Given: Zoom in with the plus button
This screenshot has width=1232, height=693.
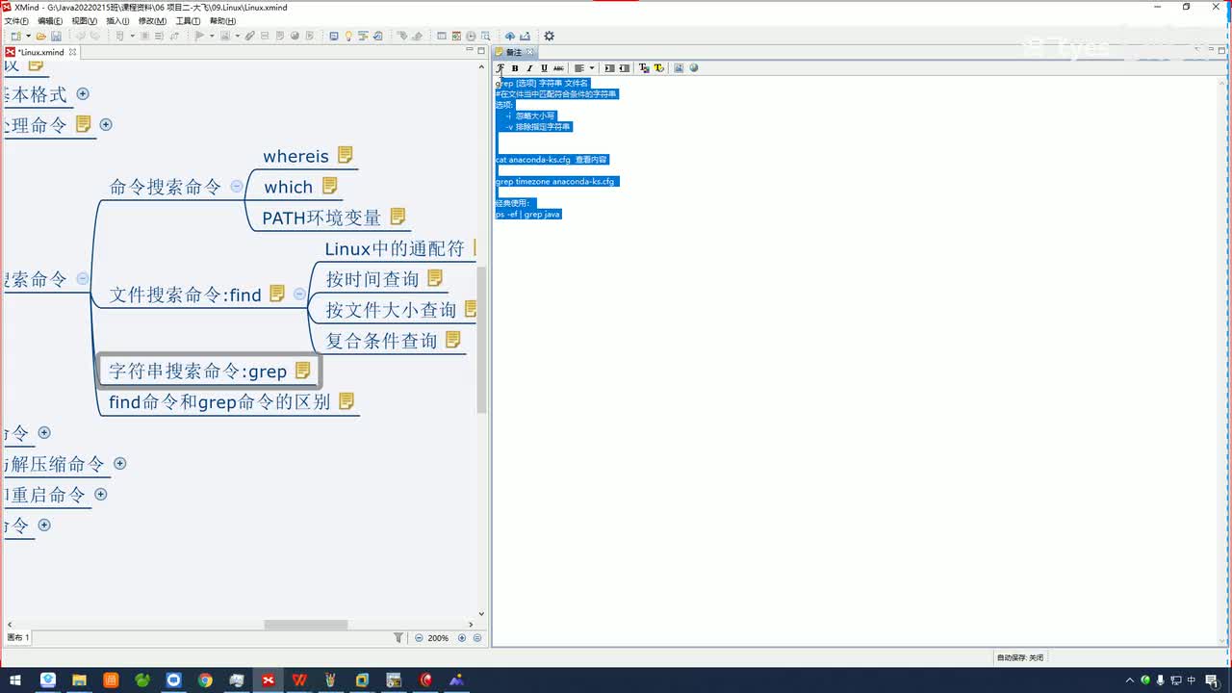Looking at the screenshot, I should pos(462,638).
